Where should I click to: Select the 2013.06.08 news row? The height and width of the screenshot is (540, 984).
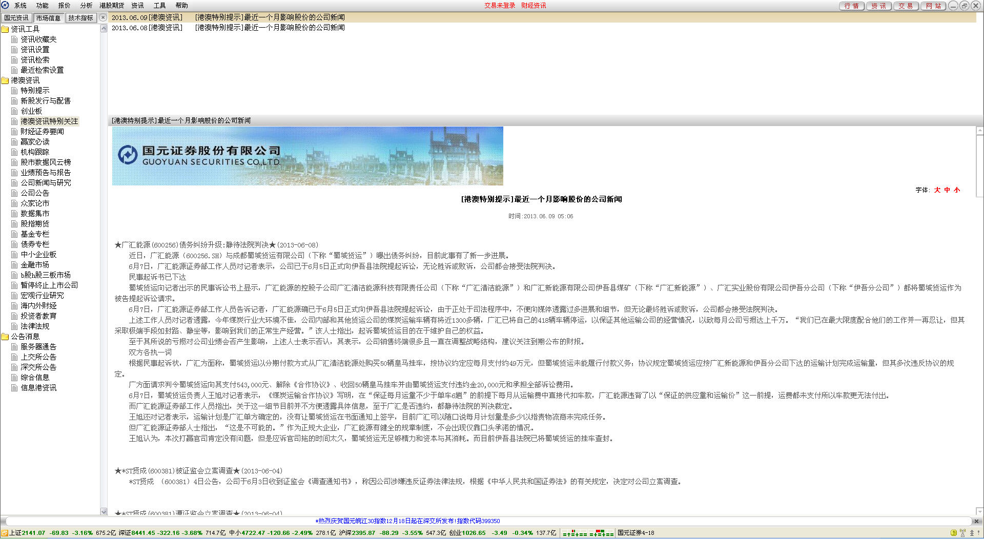542,28
